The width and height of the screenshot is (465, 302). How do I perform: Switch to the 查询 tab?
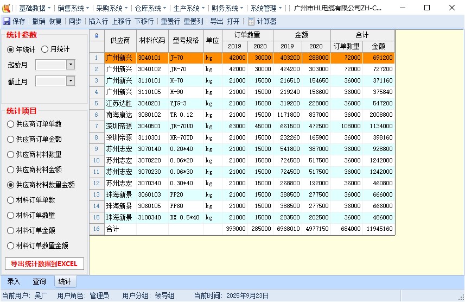pyautogui.click(x=39, y=281)
